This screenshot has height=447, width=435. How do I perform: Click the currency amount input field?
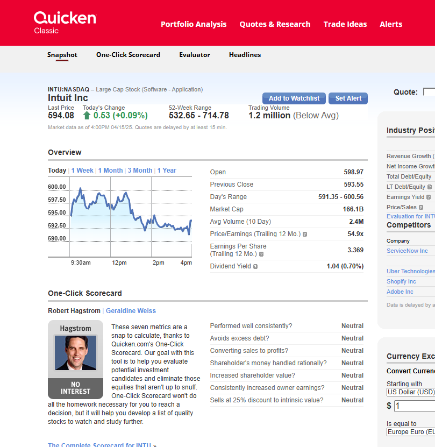(x=415, y=406)
